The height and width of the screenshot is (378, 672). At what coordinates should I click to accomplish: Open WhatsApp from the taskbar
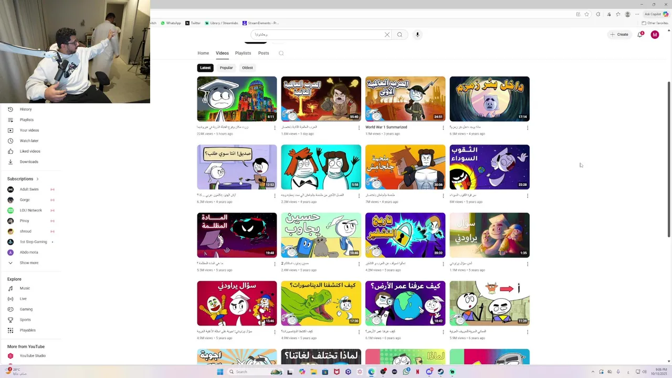406,372
